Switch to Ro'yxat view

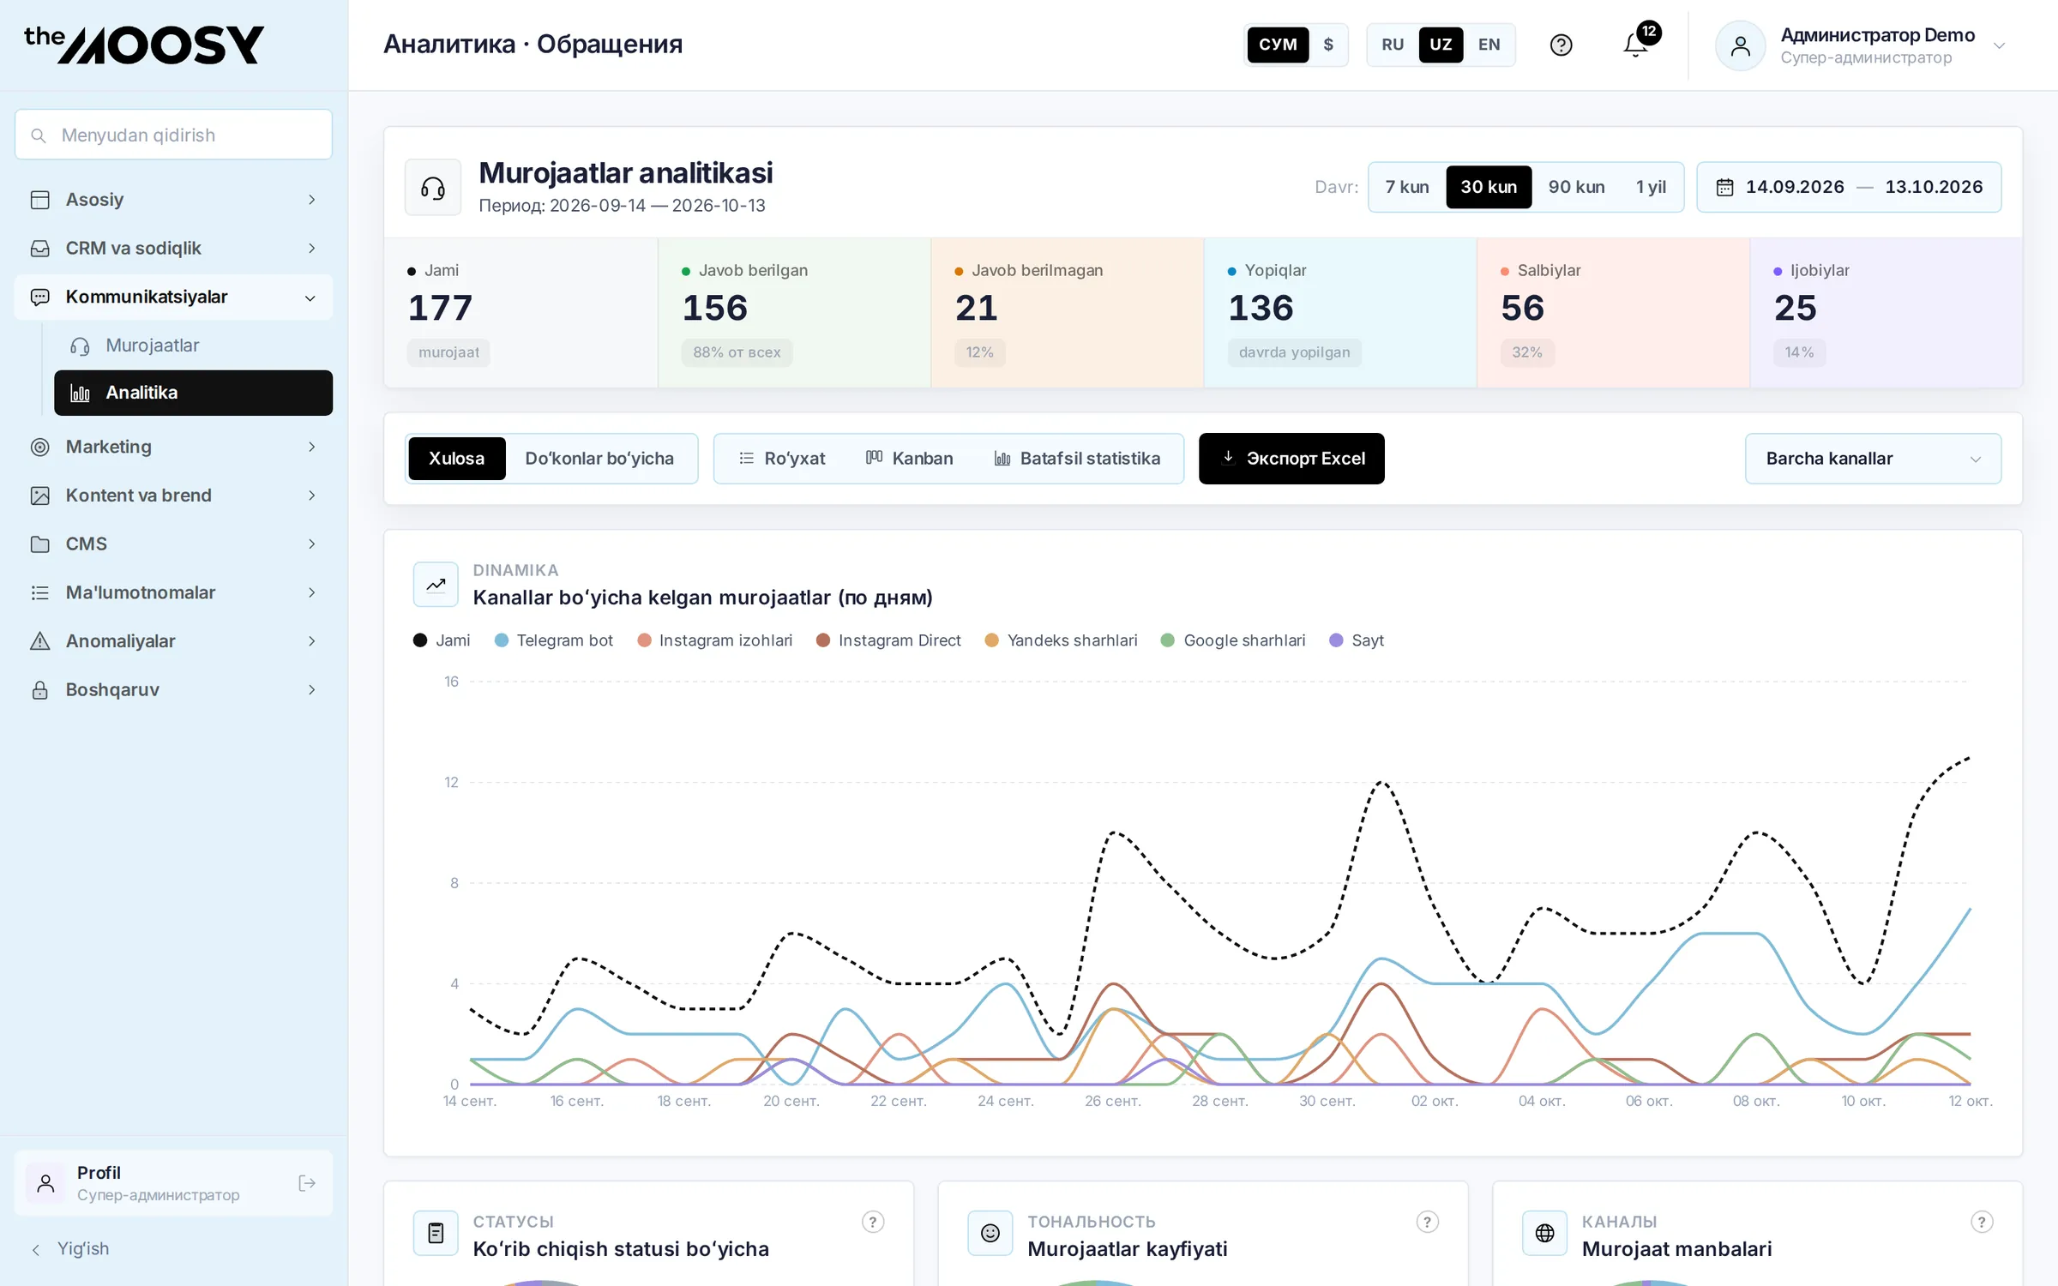point(782,459)
